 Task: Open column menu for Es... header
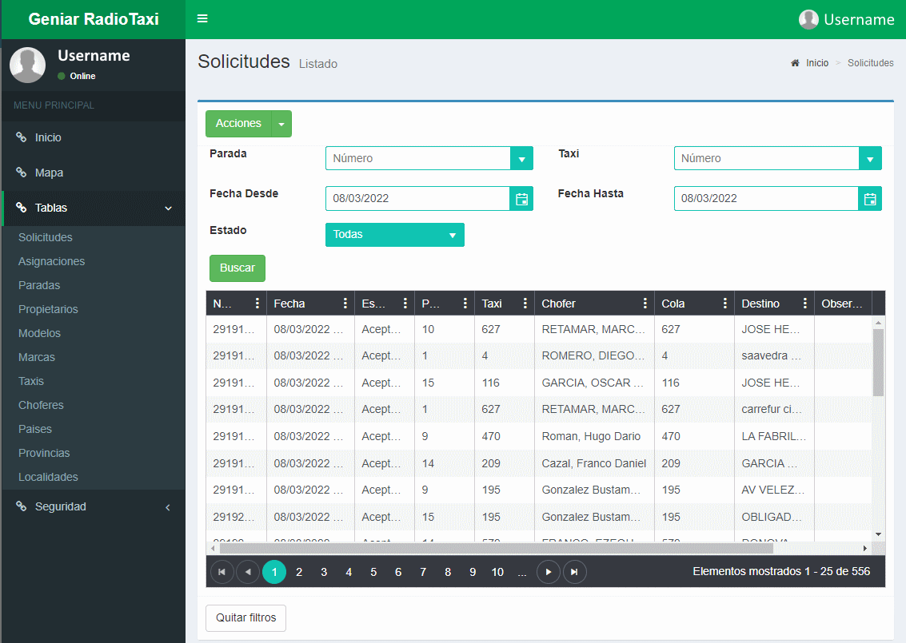[x=405, y=303]
